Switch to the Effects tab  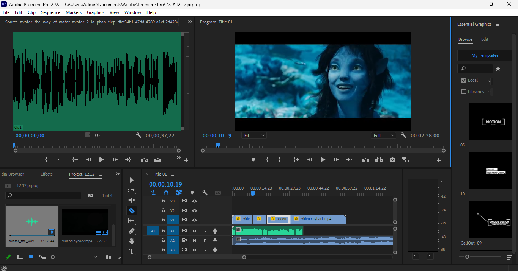47,174
